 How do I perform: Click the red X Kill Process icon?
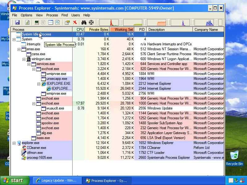(x=75, y=23)
